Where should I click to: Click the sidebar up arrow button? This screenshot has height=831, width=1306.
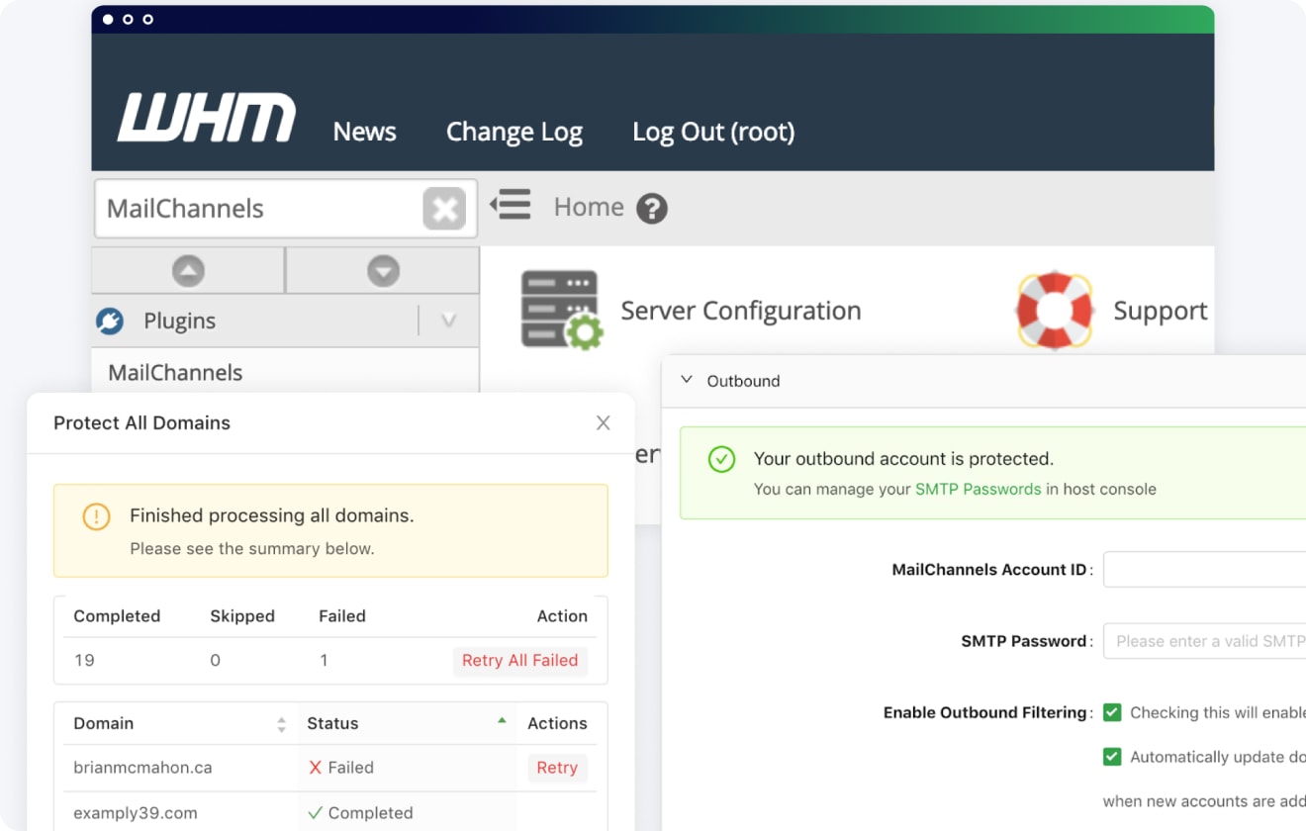click(188, 270)
